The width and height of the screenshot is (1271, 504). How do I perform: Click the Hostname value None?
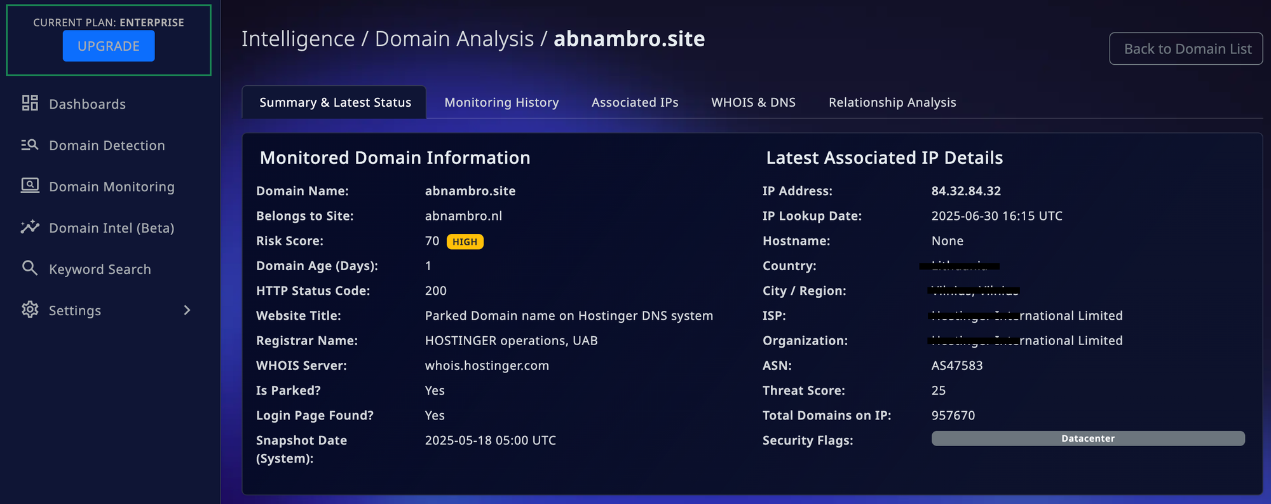(947, 241)
